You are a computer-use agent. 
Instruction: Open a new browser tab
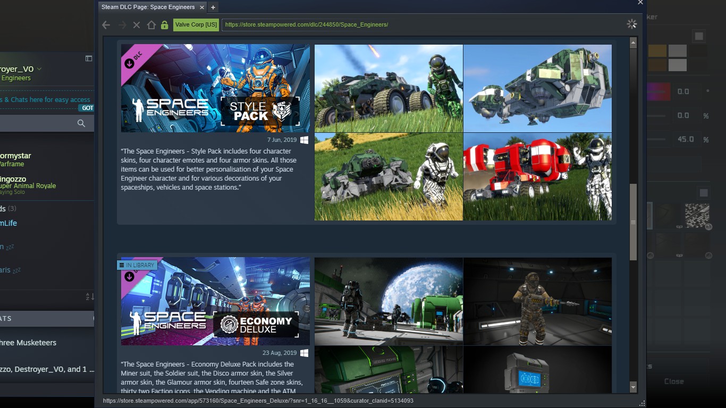pyautogui.click(x=213, y=7)
